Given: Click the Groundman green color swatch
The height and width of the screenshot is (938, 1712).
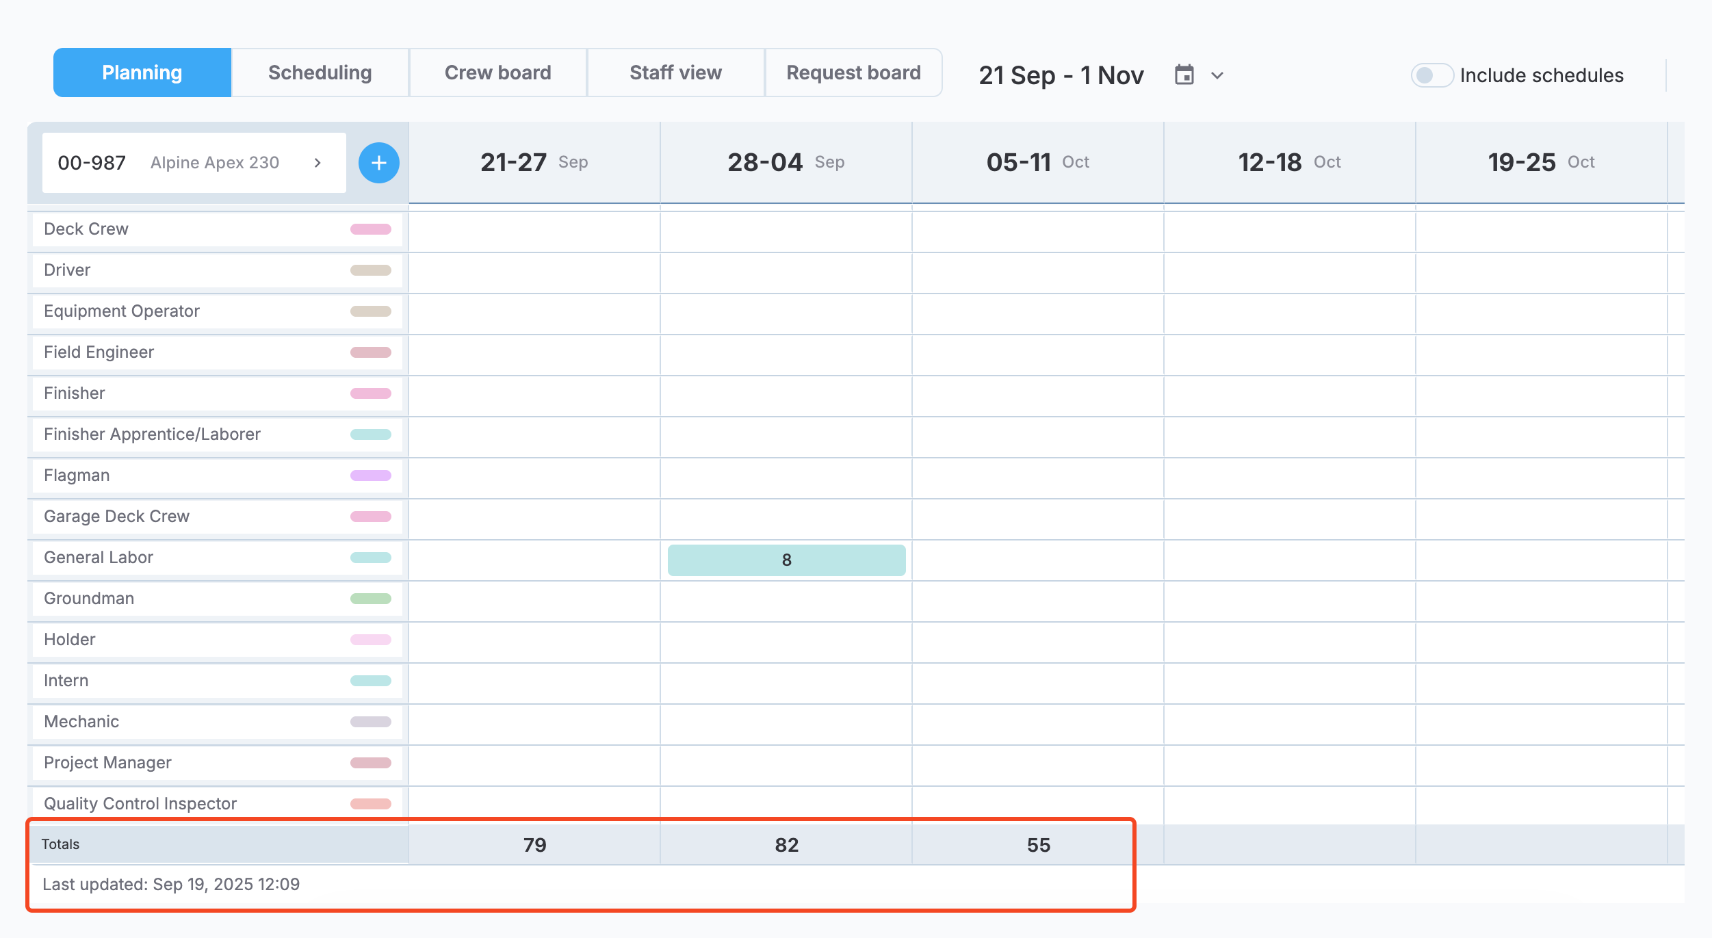Looking at the screenshot, I should [x=370, y=599].
